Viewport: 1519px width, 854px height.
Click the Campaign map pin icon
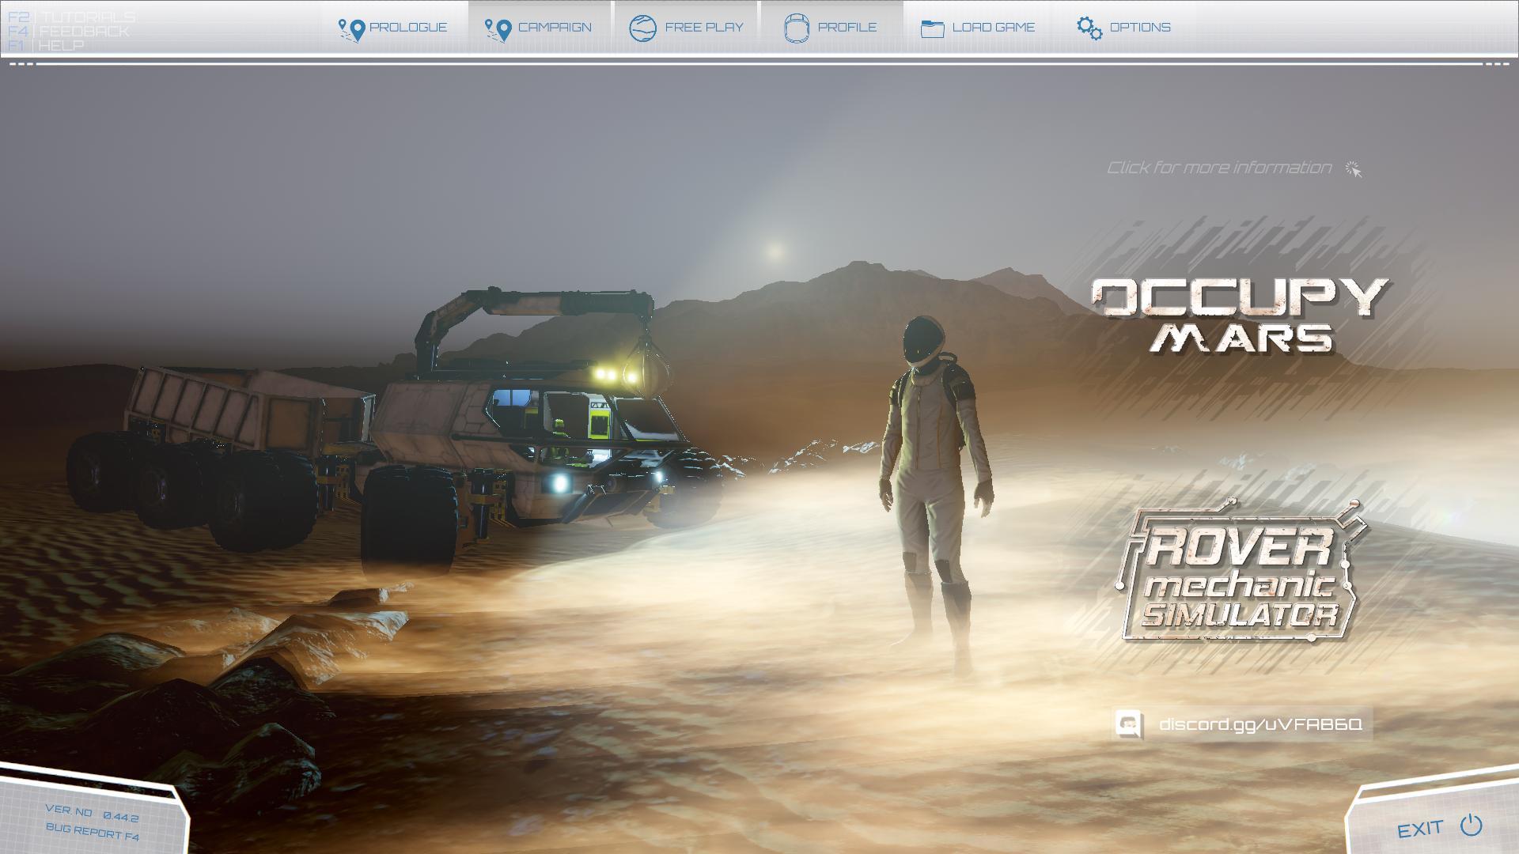498,29
